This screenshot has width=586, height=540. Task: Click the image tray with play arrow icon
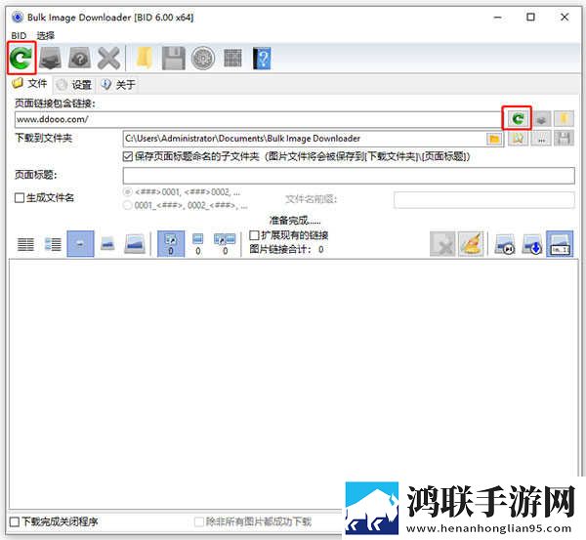[x=505, y=244]
